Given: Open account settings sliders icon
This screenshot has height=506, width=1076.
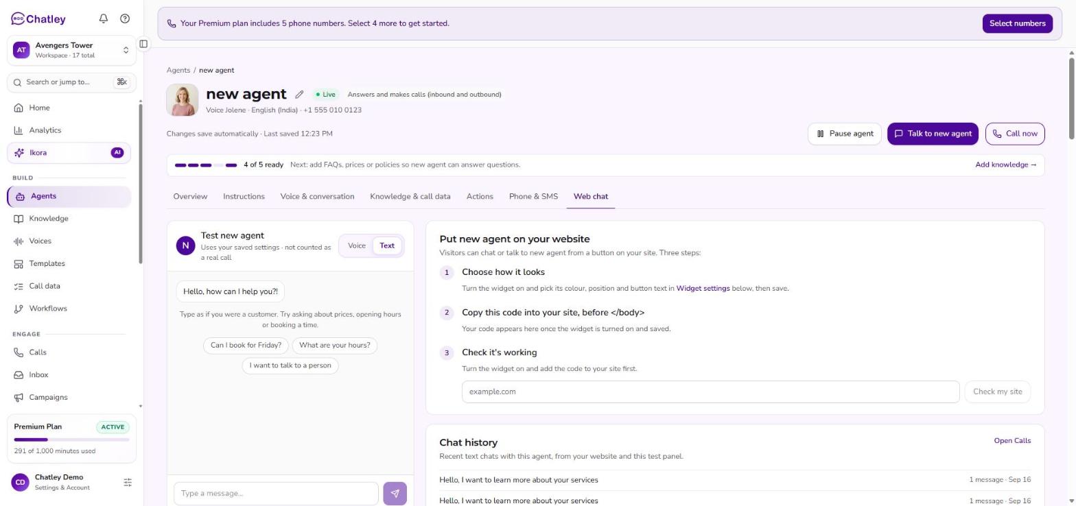Looking at the screenshot, I should (128, 483).
